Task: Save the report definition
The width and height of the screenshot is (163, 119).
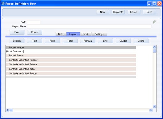Action: click(x=149, y=12)
